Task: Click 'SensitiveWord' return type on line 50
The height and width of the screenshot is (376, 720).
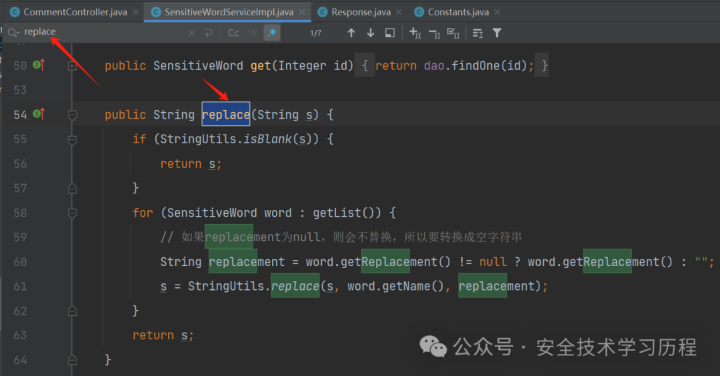Action: [x=198, y=66]
